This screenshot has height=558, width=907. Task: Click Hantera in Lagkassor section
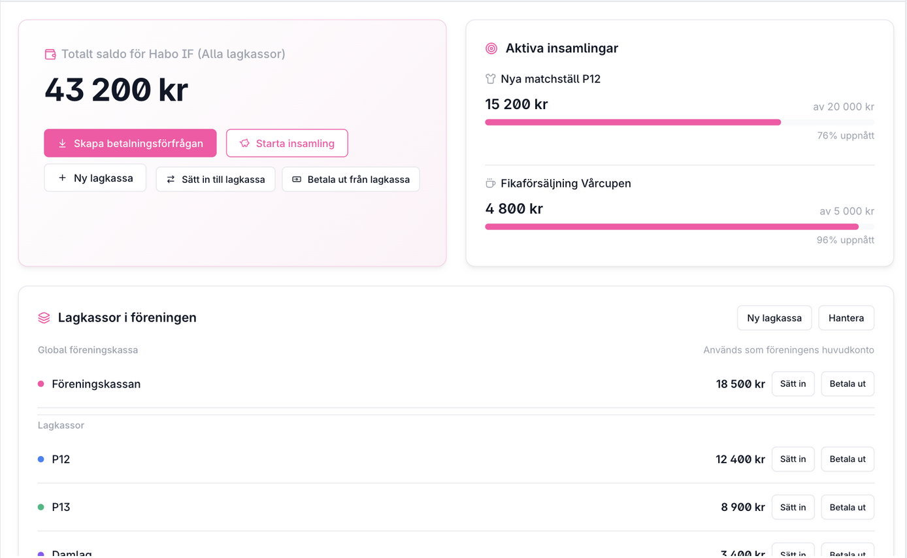coord(846,318)
